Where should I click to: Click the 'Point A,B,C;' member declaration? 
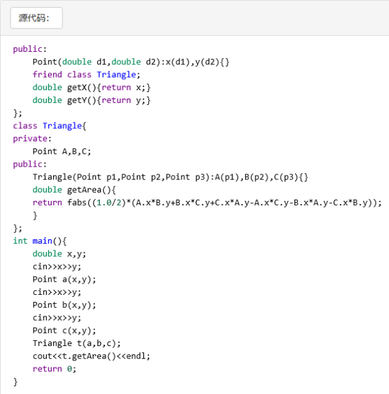[x=62, y=151]
